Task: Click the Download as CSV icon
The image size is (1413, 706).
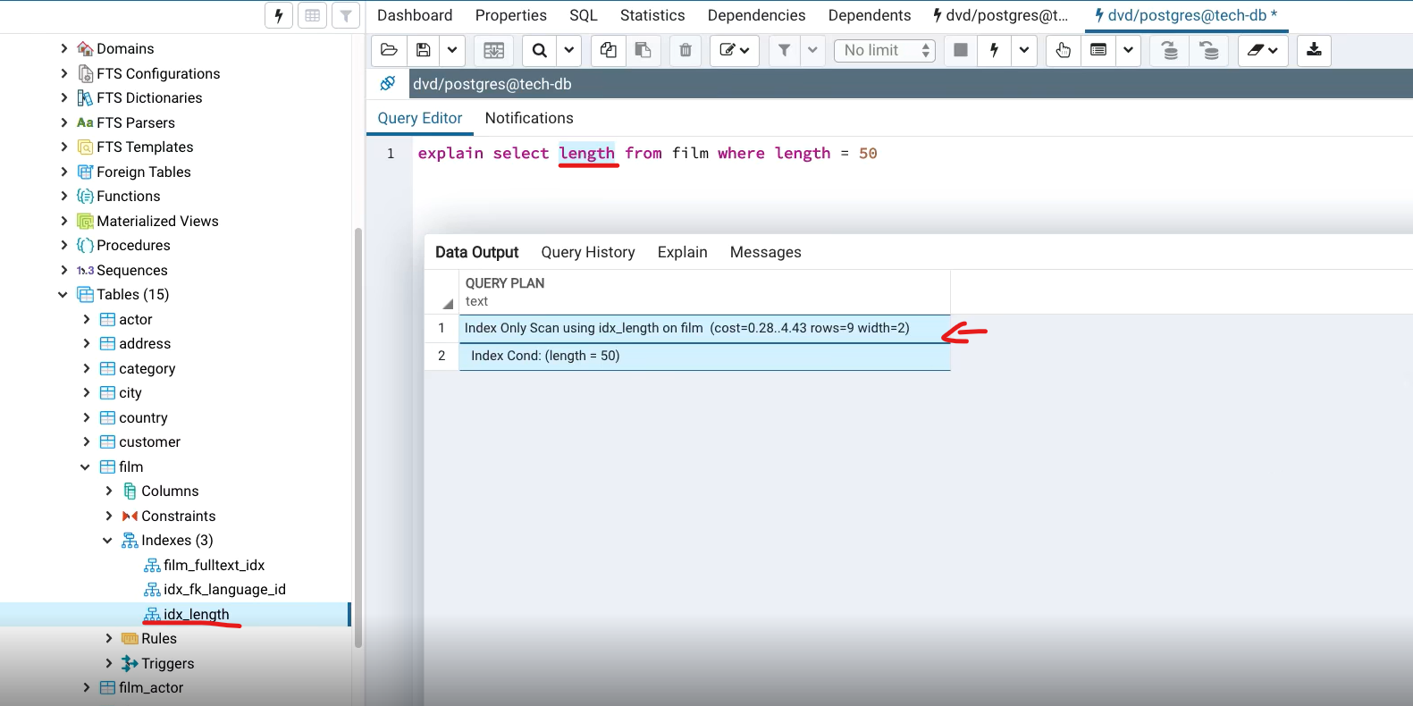Action: click(1314, 50)
